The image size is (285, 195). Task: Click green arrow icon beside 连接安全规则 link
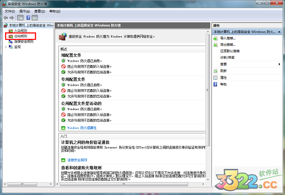(x=63, y=160)
